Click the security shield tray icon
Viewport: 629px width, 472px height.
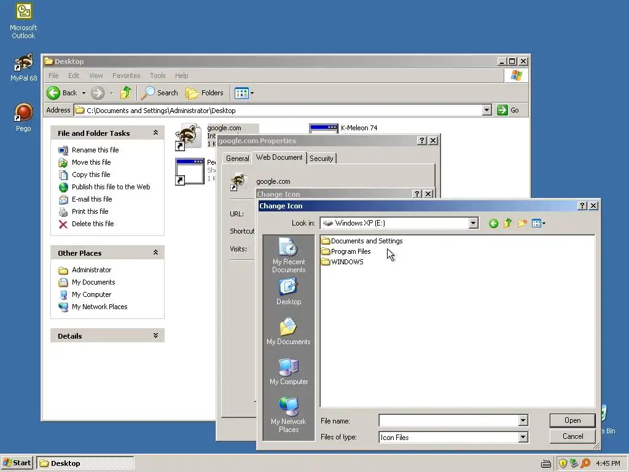563,463
